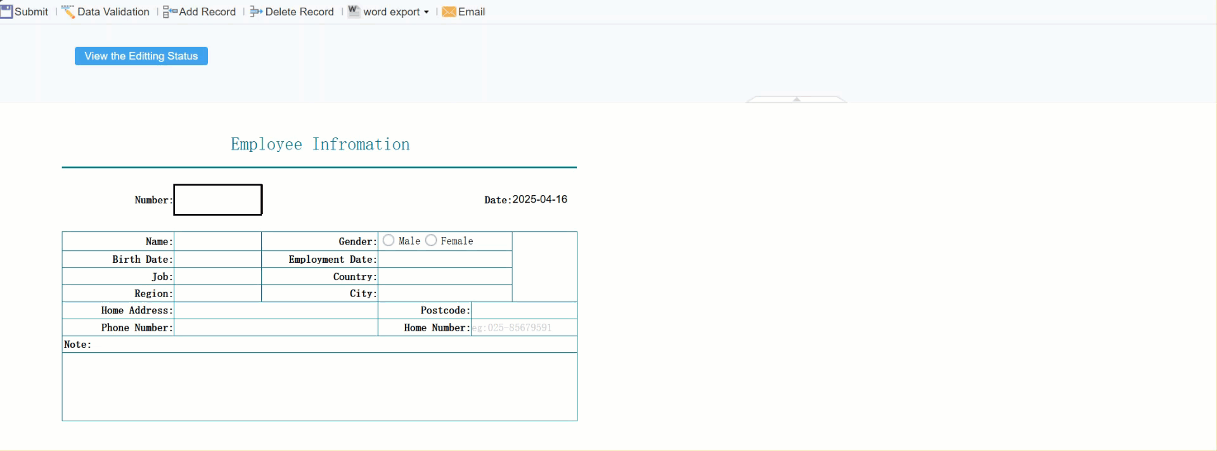
Task: Click View the Editting Status button
Action: tap(141, 56)
